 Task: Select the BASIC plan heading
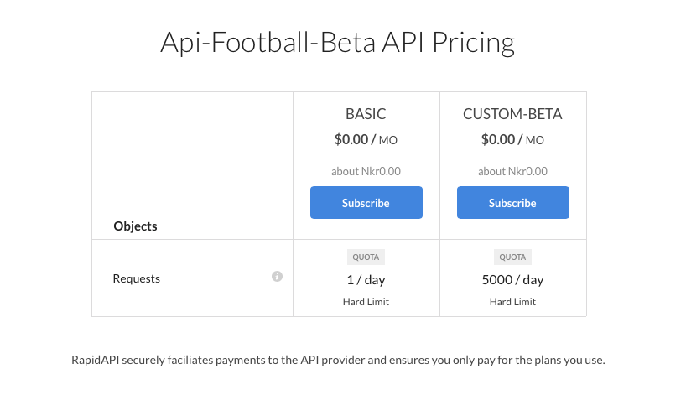click(x=366, y=114)
